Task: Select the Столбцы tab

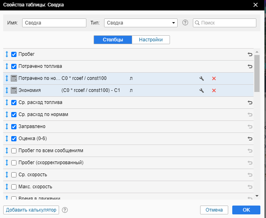Action: pos(113,40)
